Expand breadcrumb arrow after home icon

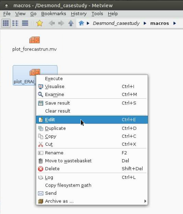pyautogui.click(x=88, y=24)
